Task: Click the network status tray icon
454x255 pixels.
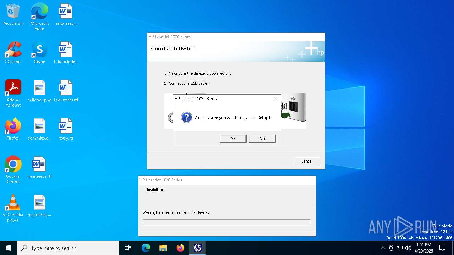Action: coord(400,248)
